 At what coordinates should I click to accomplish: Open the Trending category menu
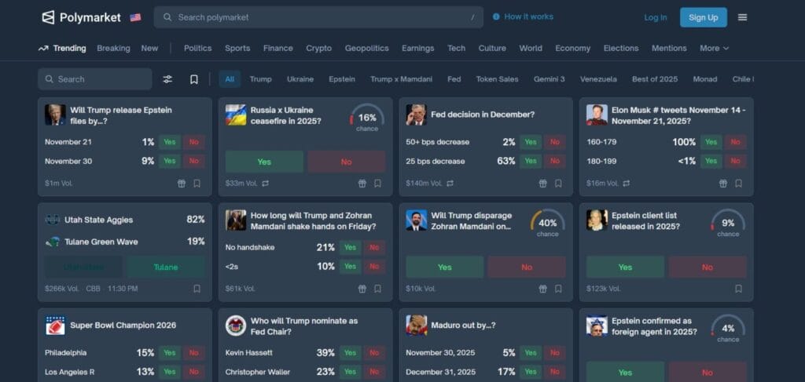62,48
